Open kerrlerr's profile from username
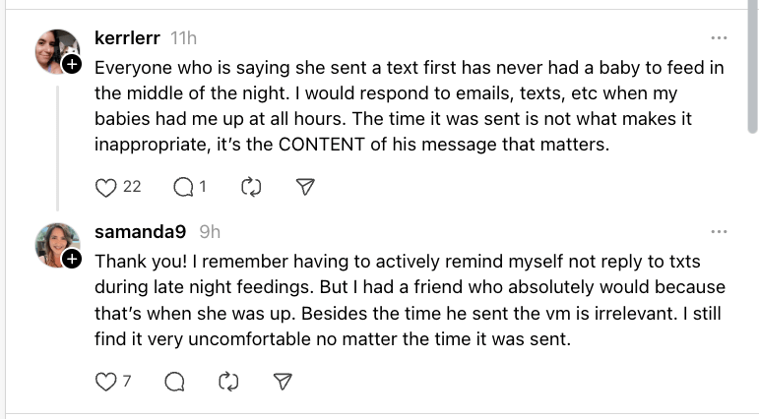This screenshot has width=759, height=419. 129,38
